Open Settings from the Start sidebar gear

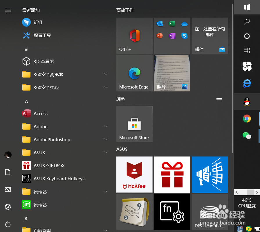[8, 207]
